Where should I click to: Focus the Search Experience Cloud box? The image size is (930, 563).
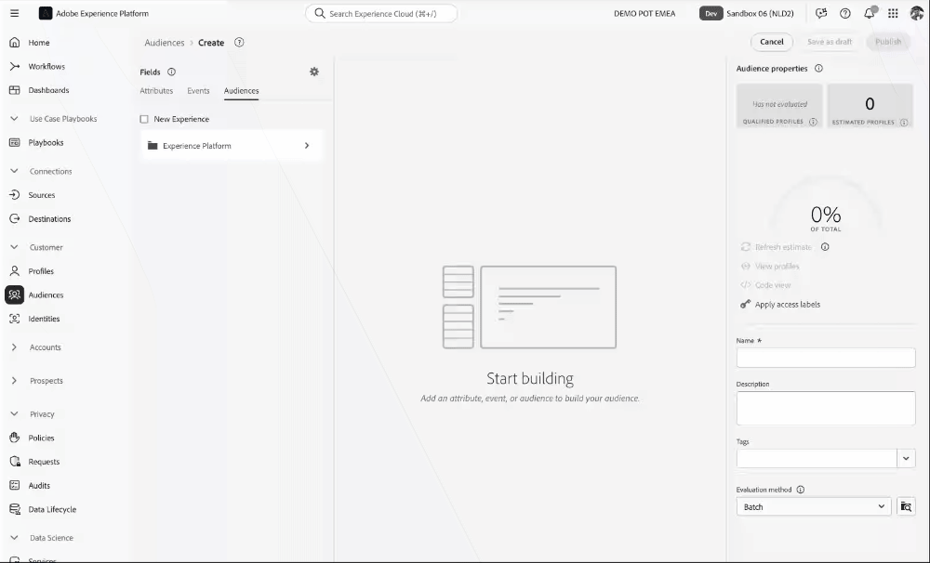point(381,13)
